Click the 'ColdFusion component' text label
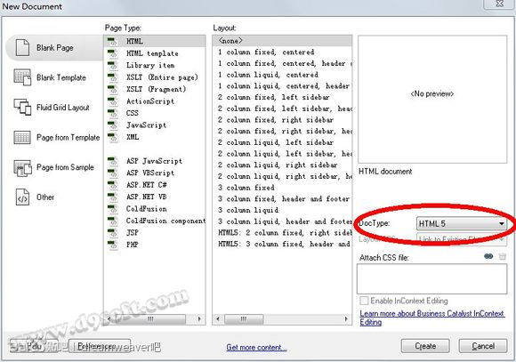516x362 pixels. coord(165,221)
